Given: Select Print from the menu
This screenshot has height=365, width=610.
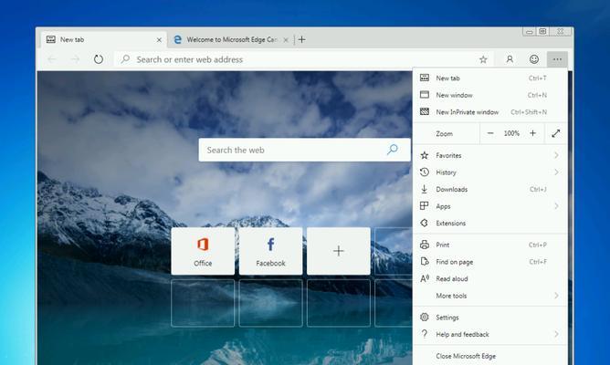Looking at the screenshot, I should (489, 245).
